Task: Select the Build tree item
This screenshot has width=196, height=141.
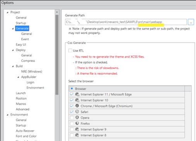Action: coord(19,66)
